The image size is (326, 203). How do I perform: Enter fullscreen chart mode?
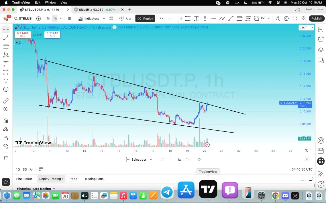point(295,19)
